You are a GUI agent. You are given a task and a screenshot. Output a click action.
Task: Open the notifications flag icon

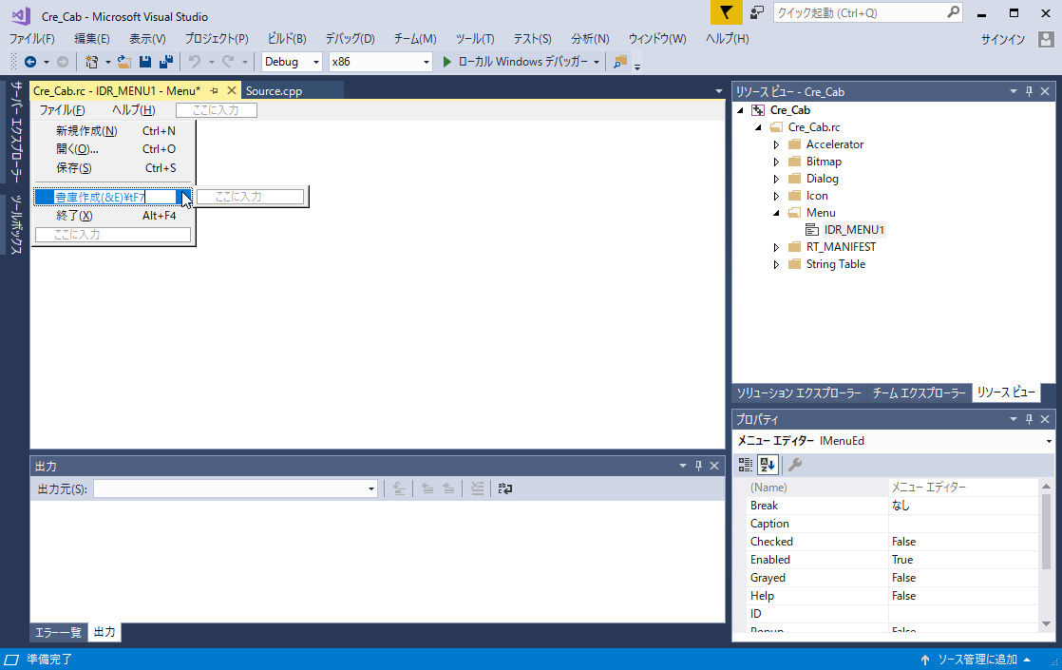726,12
